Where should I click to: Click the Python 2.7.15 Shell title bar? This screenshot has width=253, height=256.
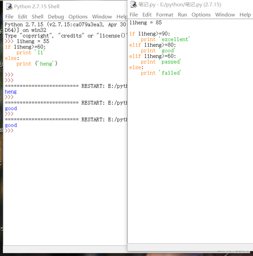[65, 7]
